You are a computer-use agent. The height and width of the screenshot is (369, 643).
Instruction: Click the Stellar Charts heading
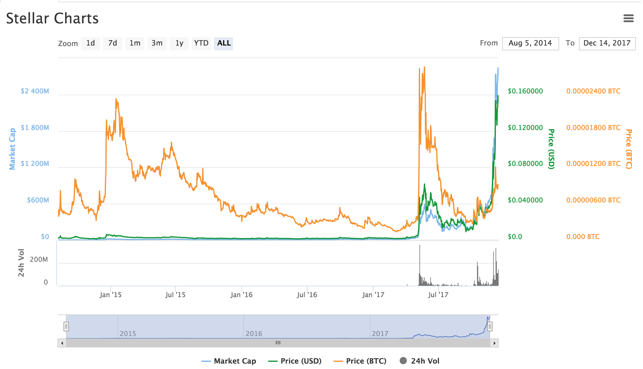(x=52, y=18)
